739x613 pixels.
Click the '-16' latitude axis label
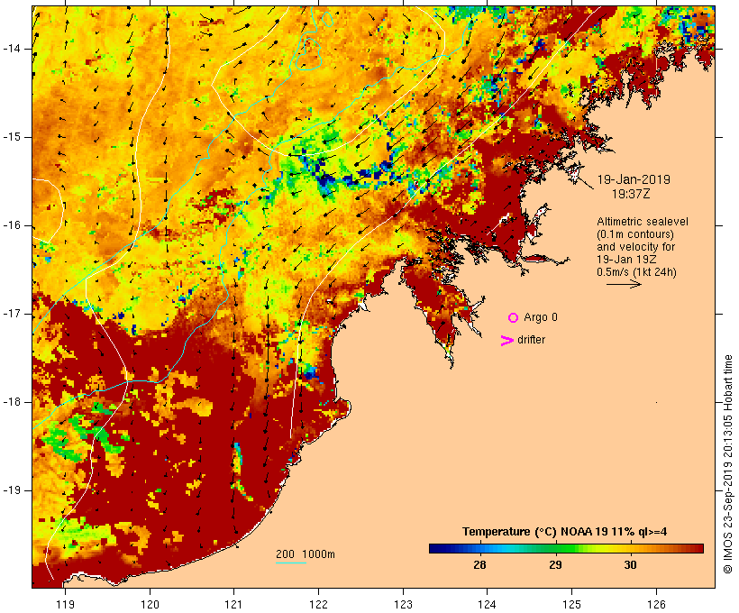11,225
